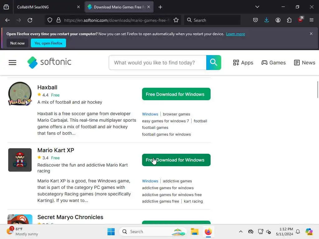This screenshot has width=319, height=239.
Task: Open tracking protection shield icon
Action: click(50, 20)
